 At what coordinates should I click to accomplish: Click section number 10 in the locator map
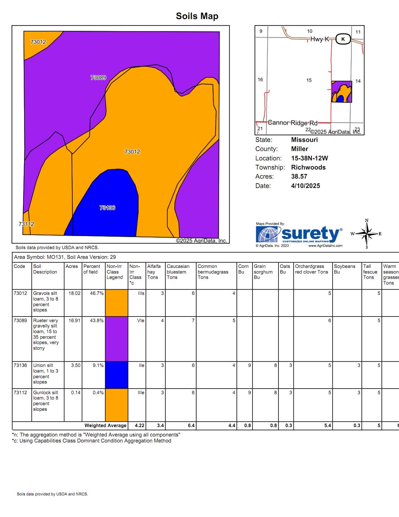(309, 31)
